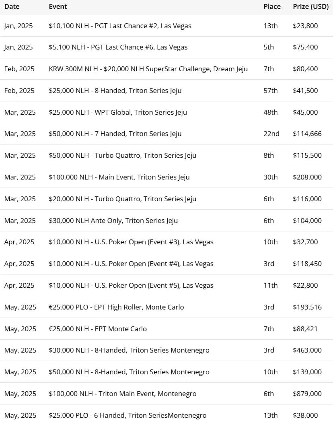Select the PGT Last Chance #6 event

click(x=118, y=47)
